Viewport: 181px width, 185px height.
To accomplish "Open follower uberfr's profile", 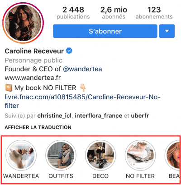I will click(x=140, y=116).
